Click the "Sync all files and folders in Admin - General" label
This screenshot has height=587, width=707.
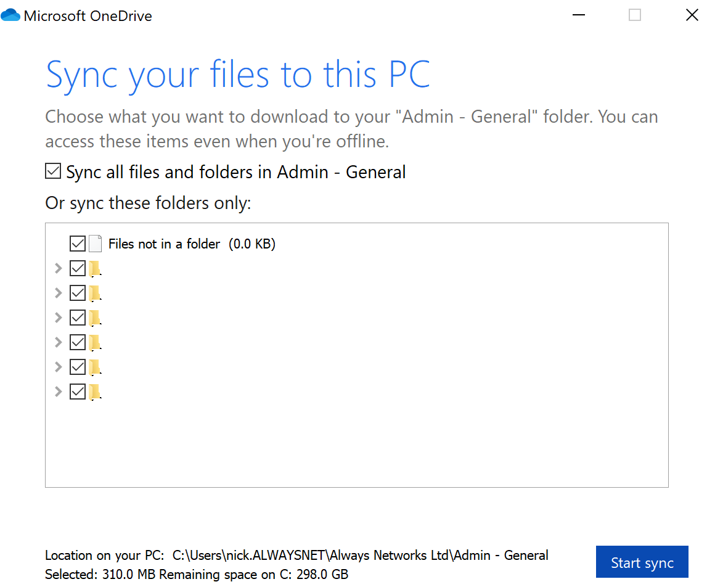click(236, 172)
